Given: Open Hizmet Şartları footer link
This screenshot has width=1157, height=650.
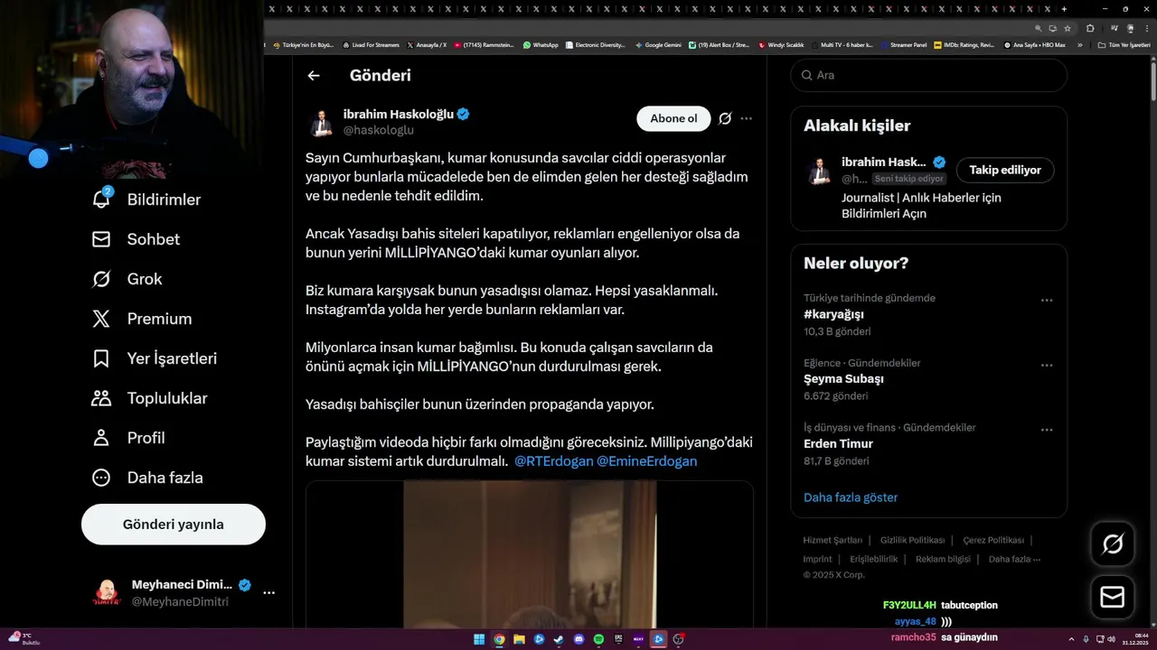Looking at the screenshot, I should coord(832,540).
